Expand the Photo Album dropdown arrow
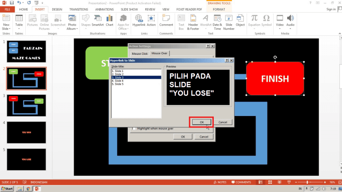 tap(77, 29)
